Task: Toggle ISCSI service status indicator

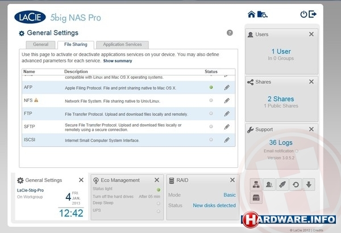Action: coord(211,139)
